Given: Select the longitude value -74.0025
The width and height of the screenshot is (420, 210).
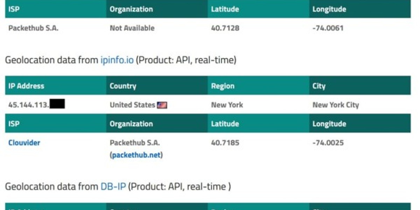Looking at the screenshot, I should tap(328, 143).
